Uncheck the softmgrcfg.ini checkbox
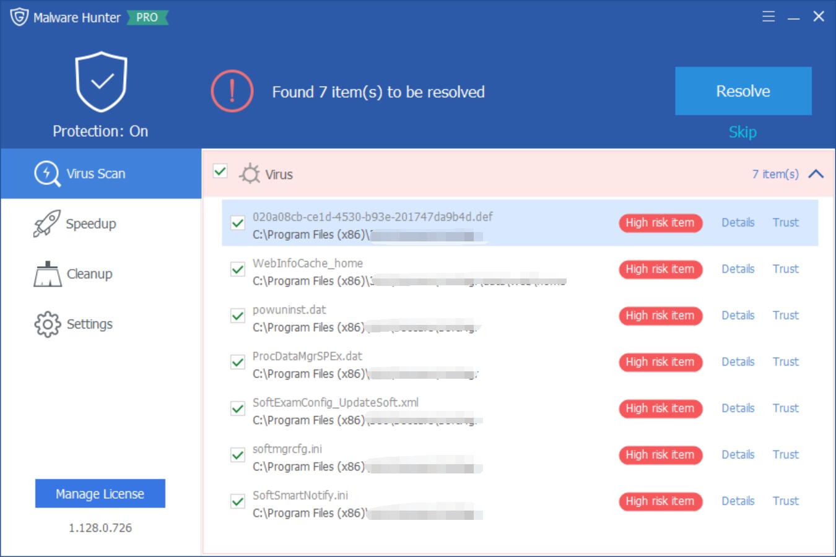This screenshot has height=557, width=836. click(237, 455)
